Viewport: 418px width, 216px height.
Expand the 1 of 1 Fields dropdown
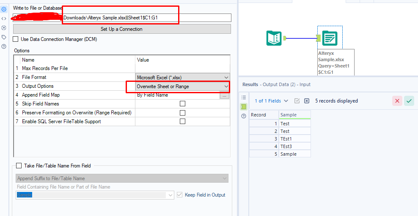271,101
